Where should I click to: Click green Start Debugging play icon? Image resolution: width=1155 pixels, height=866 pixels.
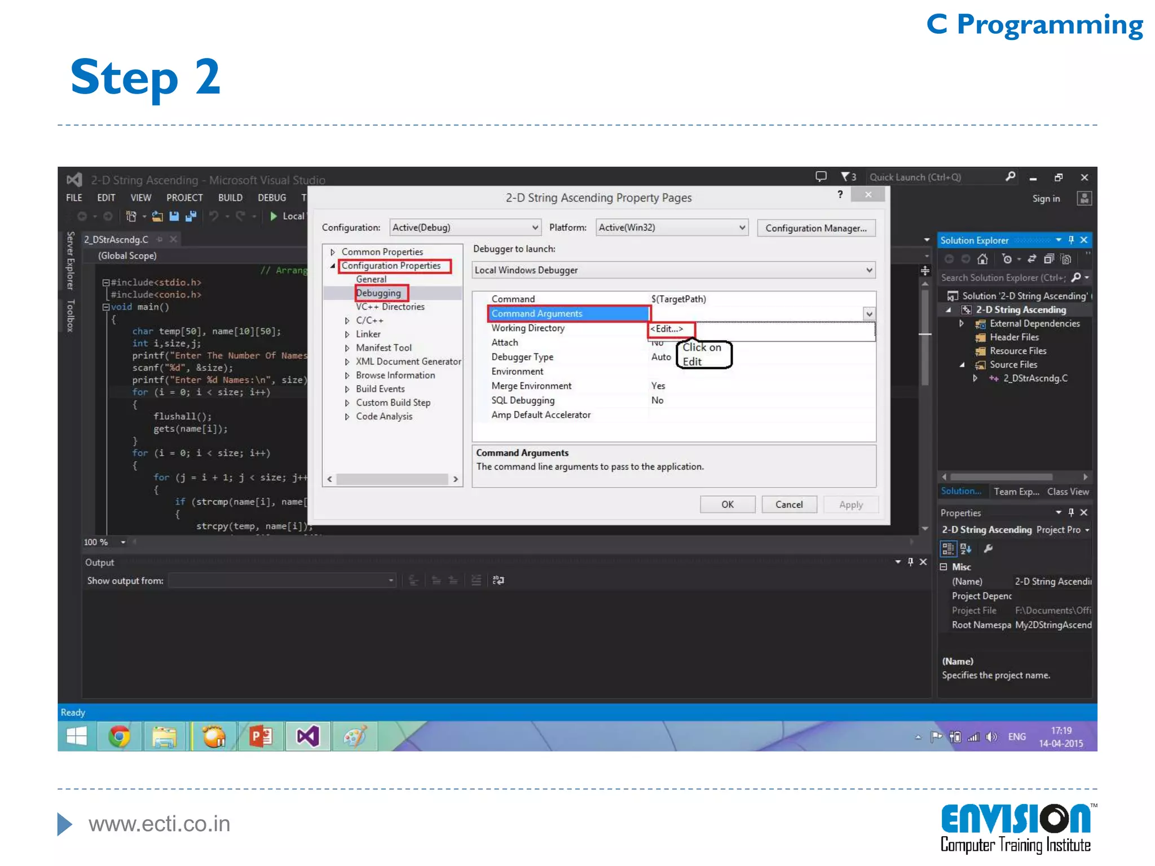coord(274,216)
